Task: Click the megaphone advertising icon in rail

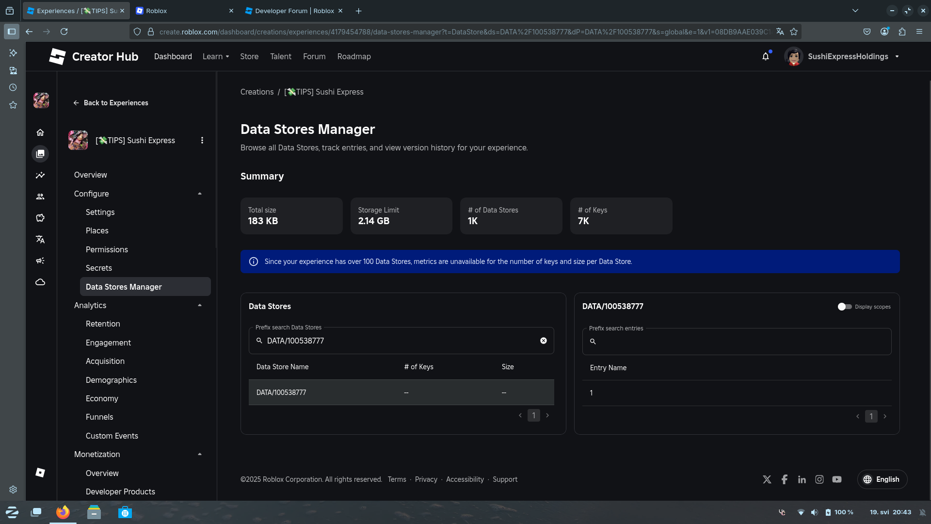Action: tap(40, 261)
